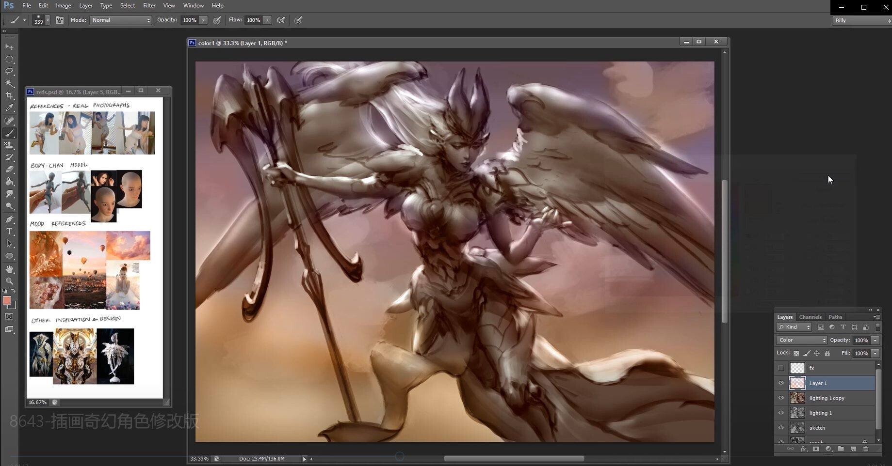The width and height of the screenshot is (892, 466).
Task: Toggle lock image pixels
Action: [x=807, y=353]
